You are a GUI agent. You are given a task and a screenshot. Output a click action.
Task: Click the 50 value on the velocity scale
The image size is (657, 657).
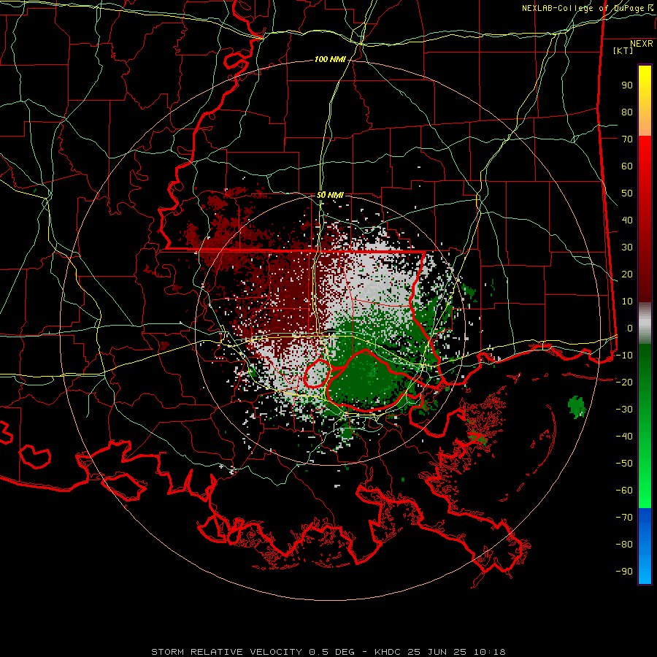[x=627, y=193]
